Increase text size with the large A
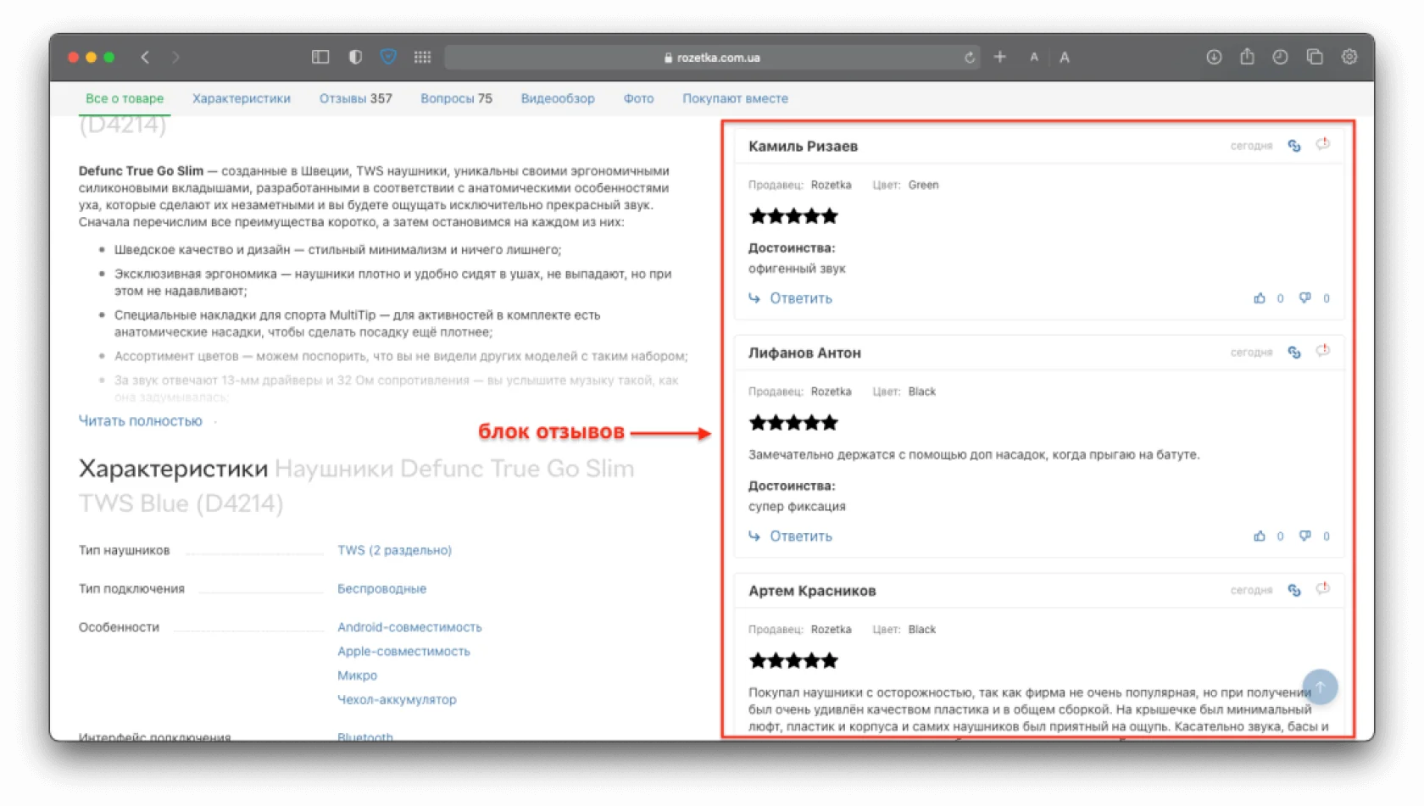This screenshot has width=1424, height=806. click(x=1065, y=58)
